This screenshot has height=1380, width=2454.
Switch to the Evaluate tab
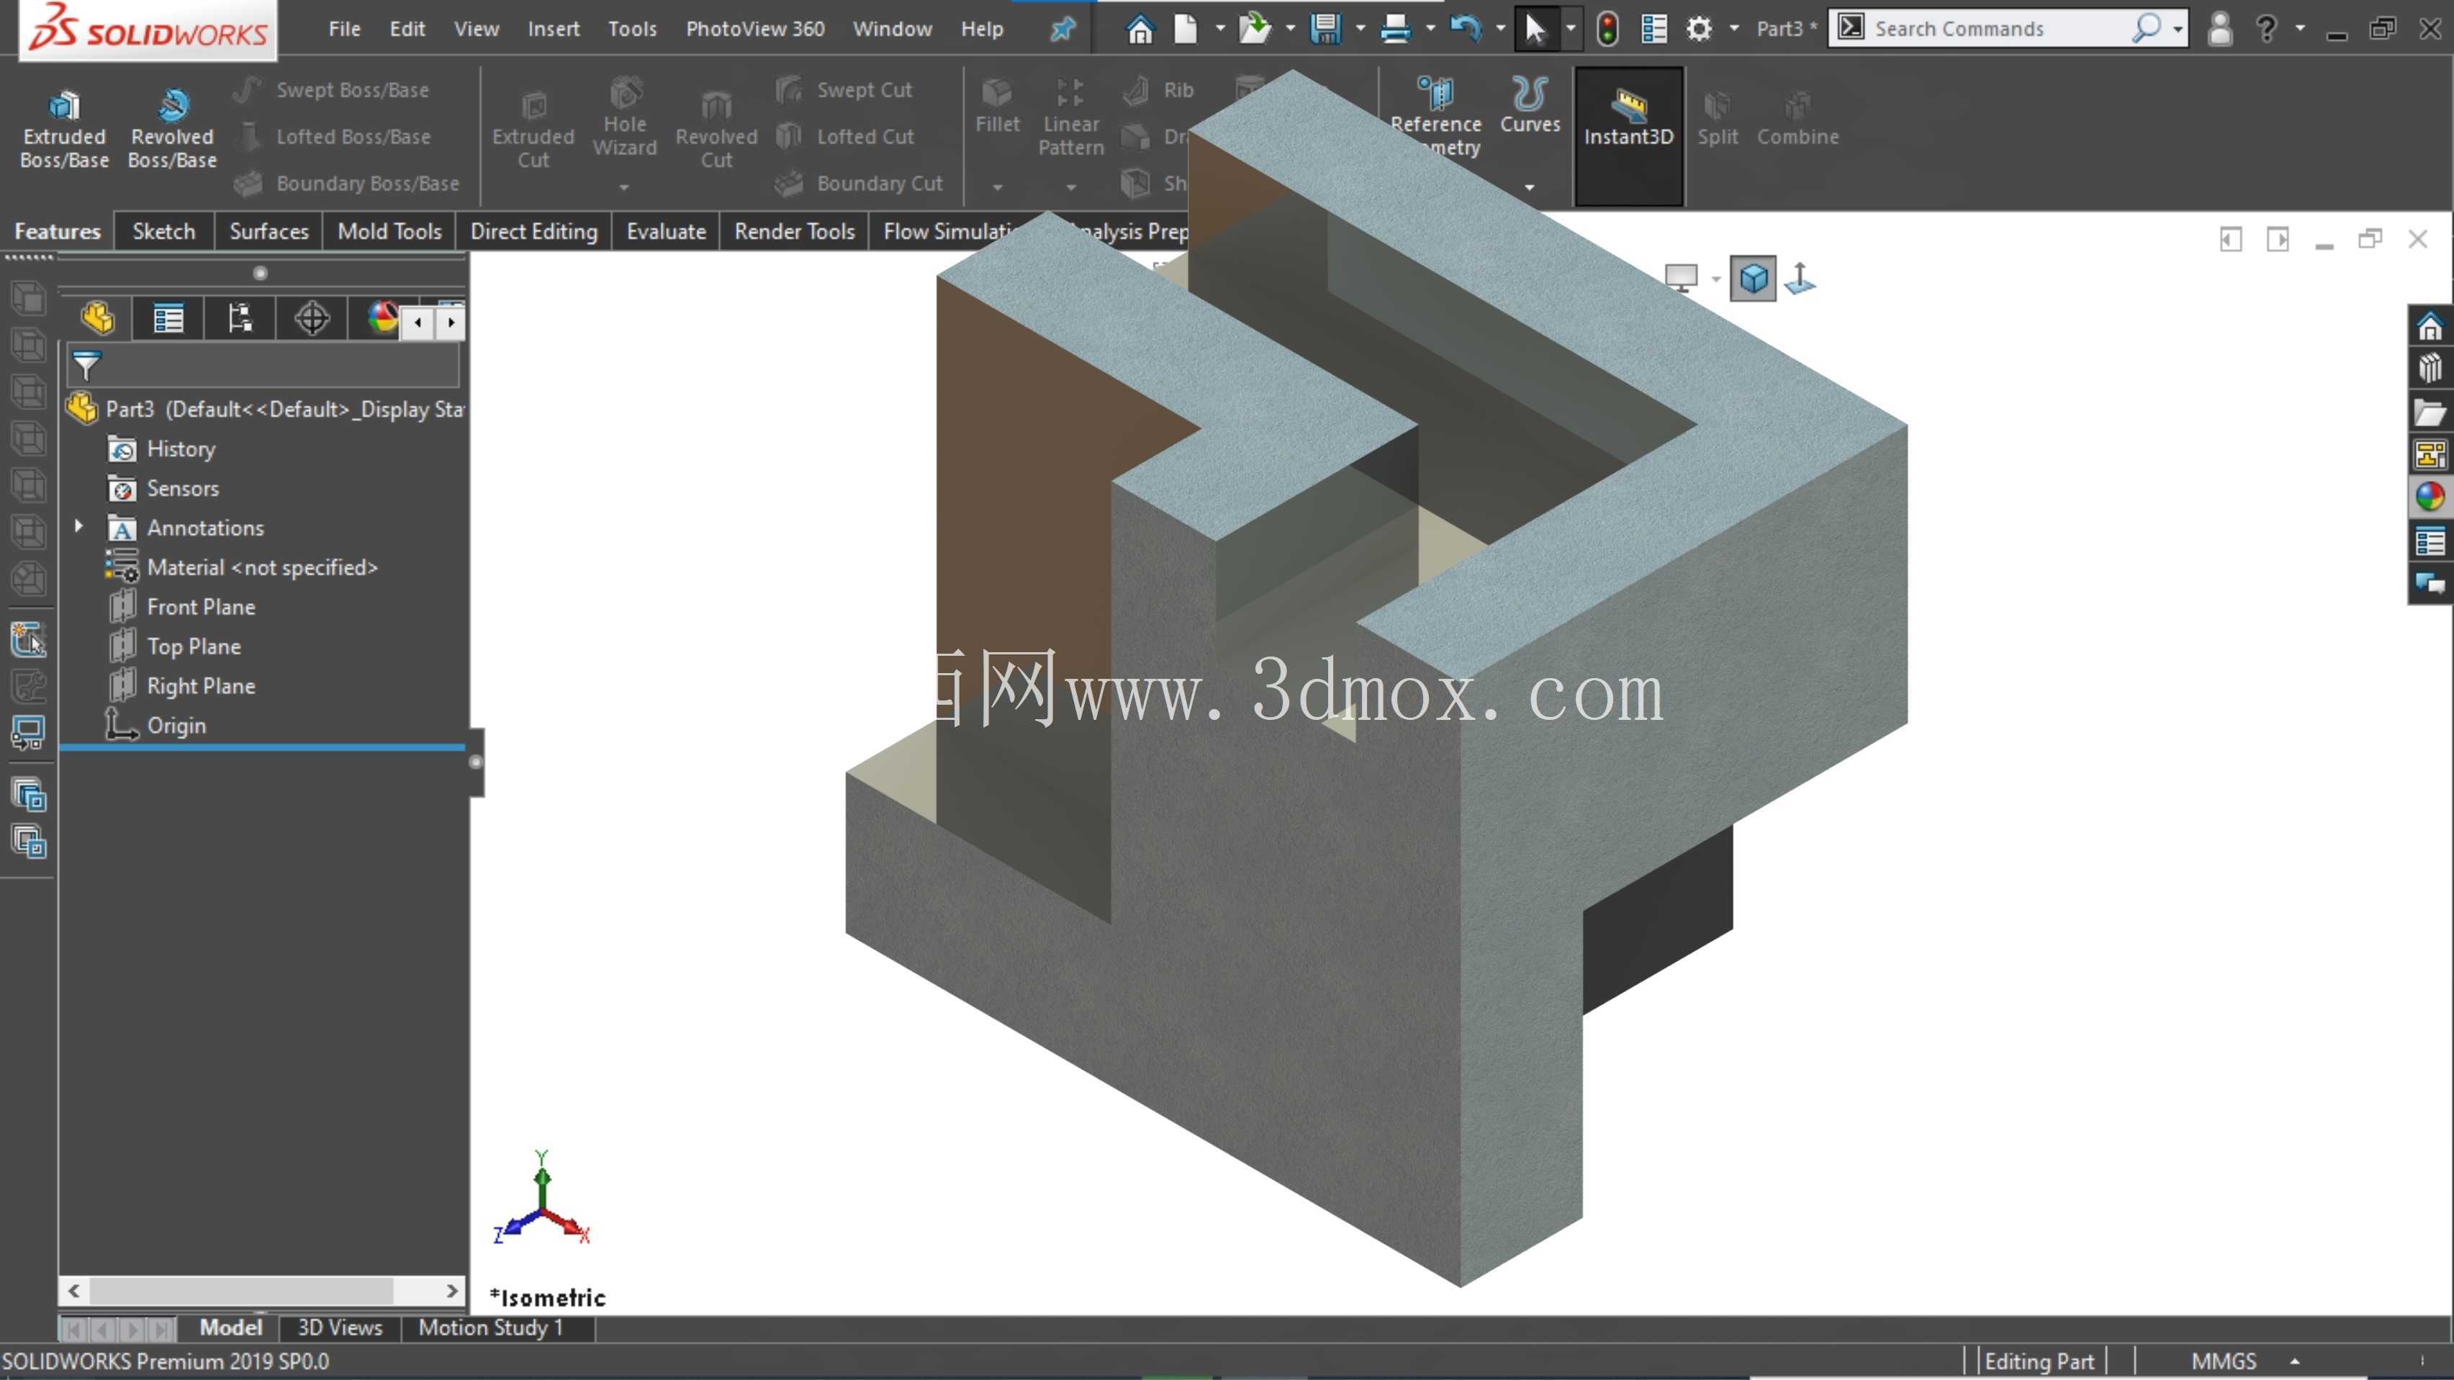(666, 231)
